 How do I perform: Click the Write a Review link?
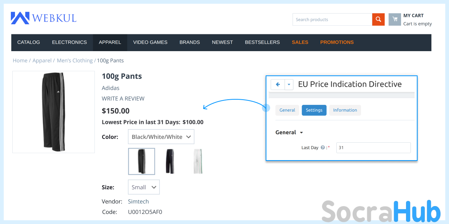[x=123, y=99]
